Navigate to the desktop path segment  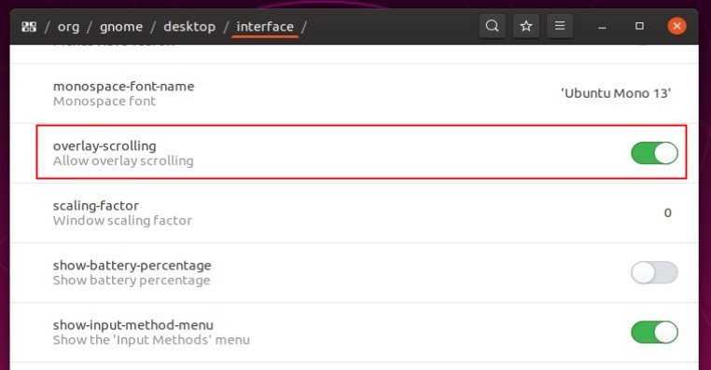(189, 27)
